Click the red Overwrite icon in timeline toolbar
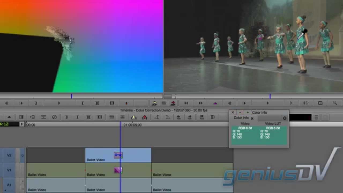This screenshot has height=193, width=343. (145, 117)
